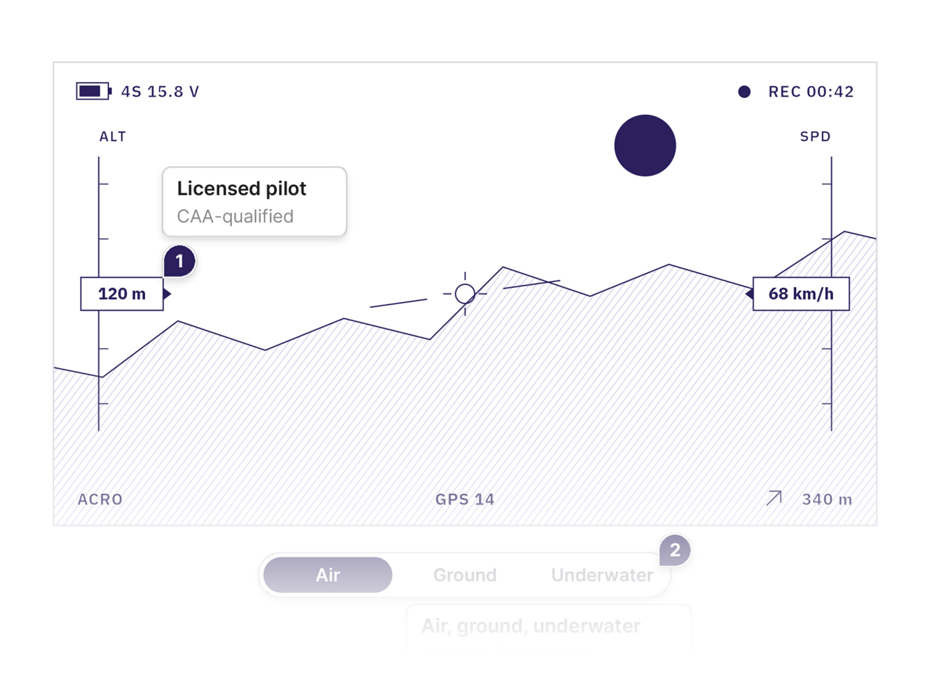
Task: Click the 4S 15.8 V voltage text
Action: (x=160, y=92)
